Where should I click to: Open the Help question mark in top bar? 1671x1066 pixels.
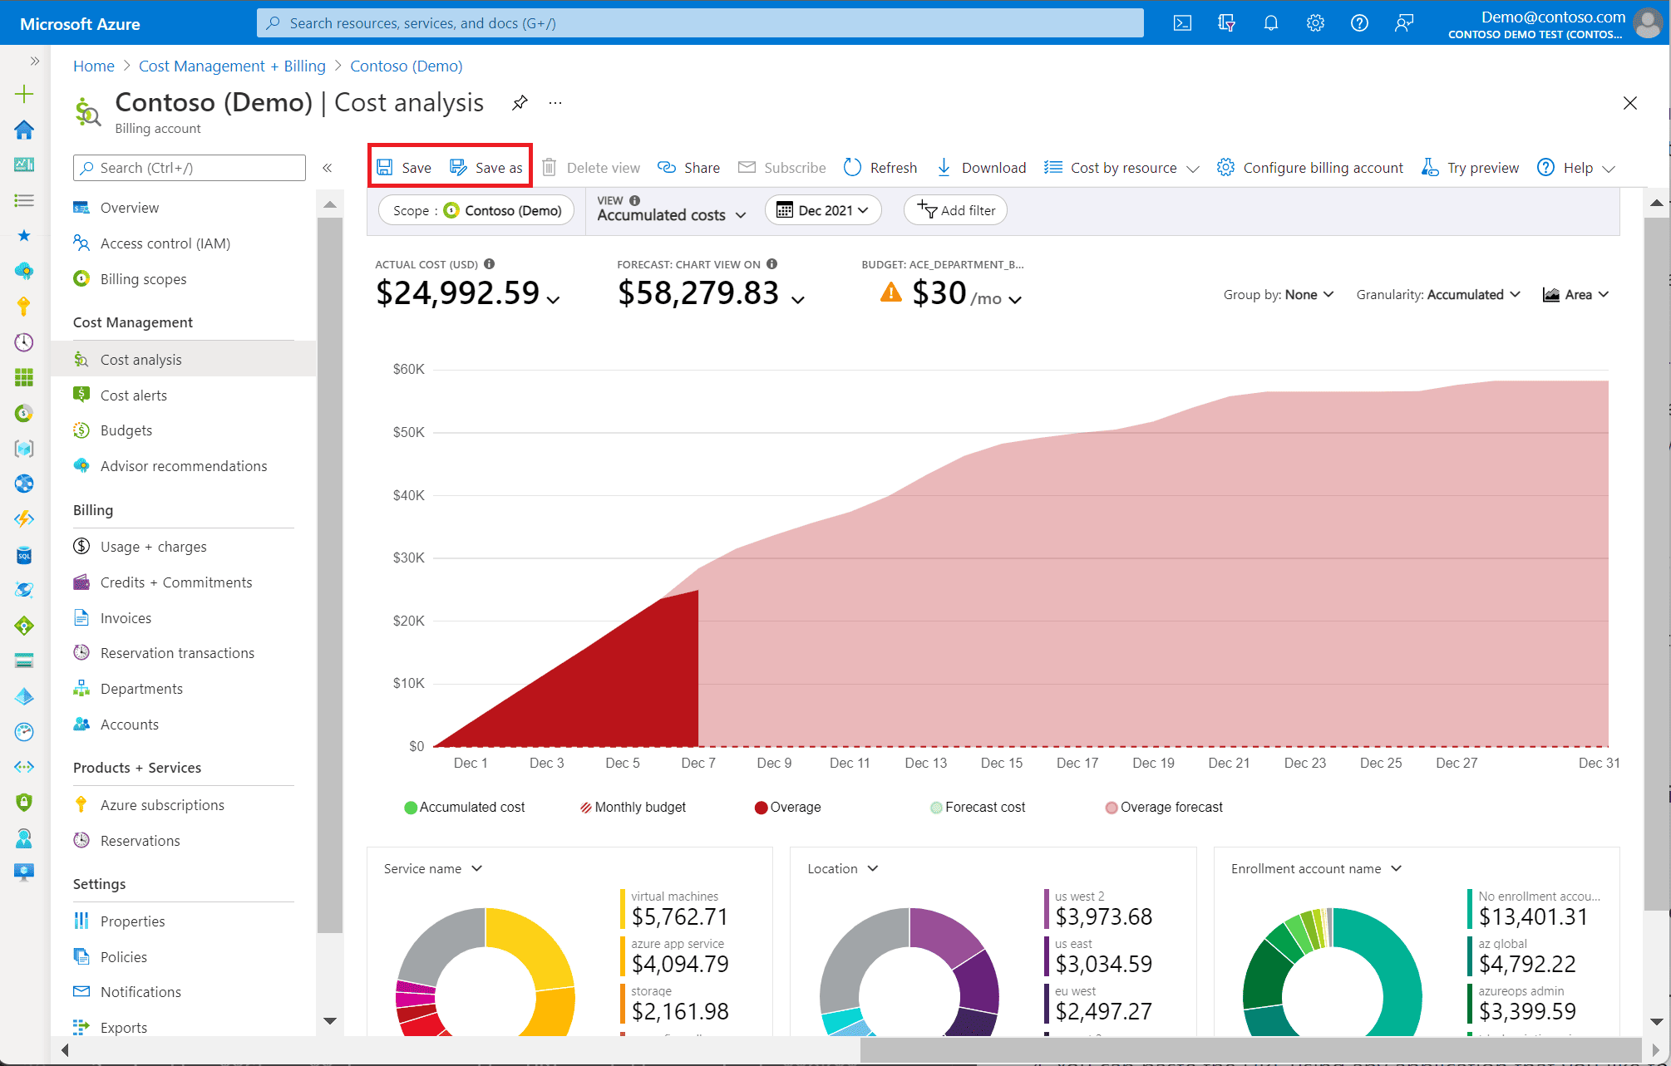click(1359, 22)
